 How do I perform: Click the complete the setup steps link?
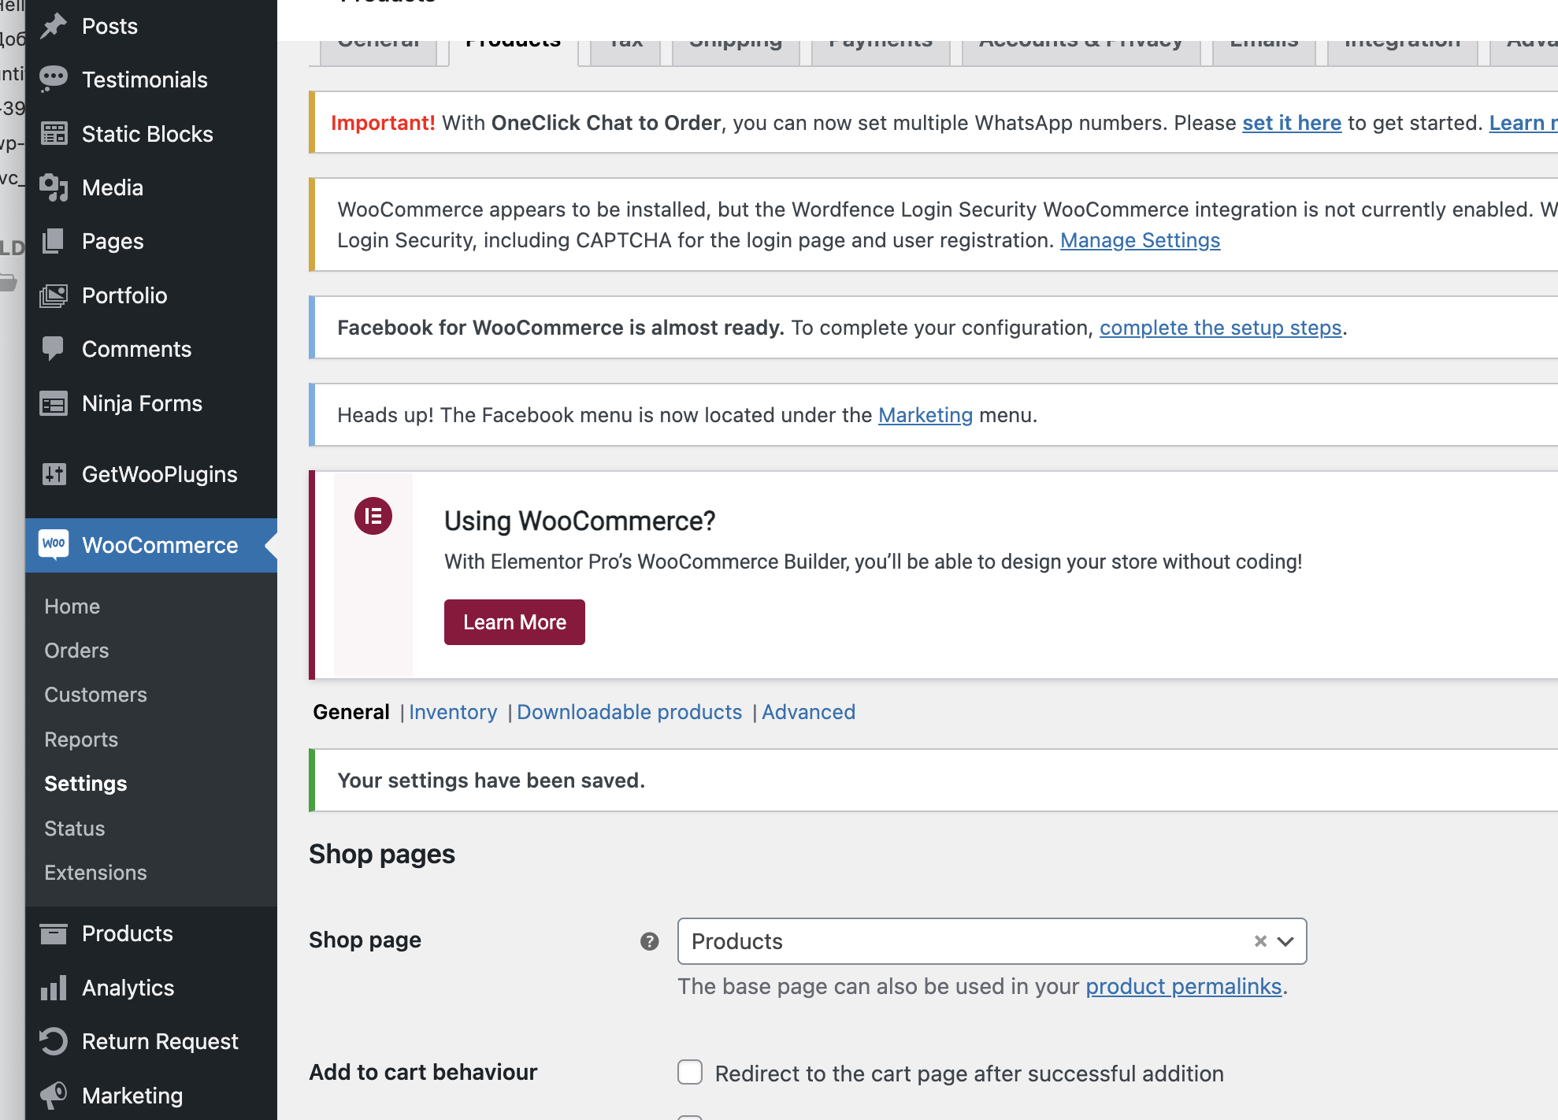pos(1220,328)
